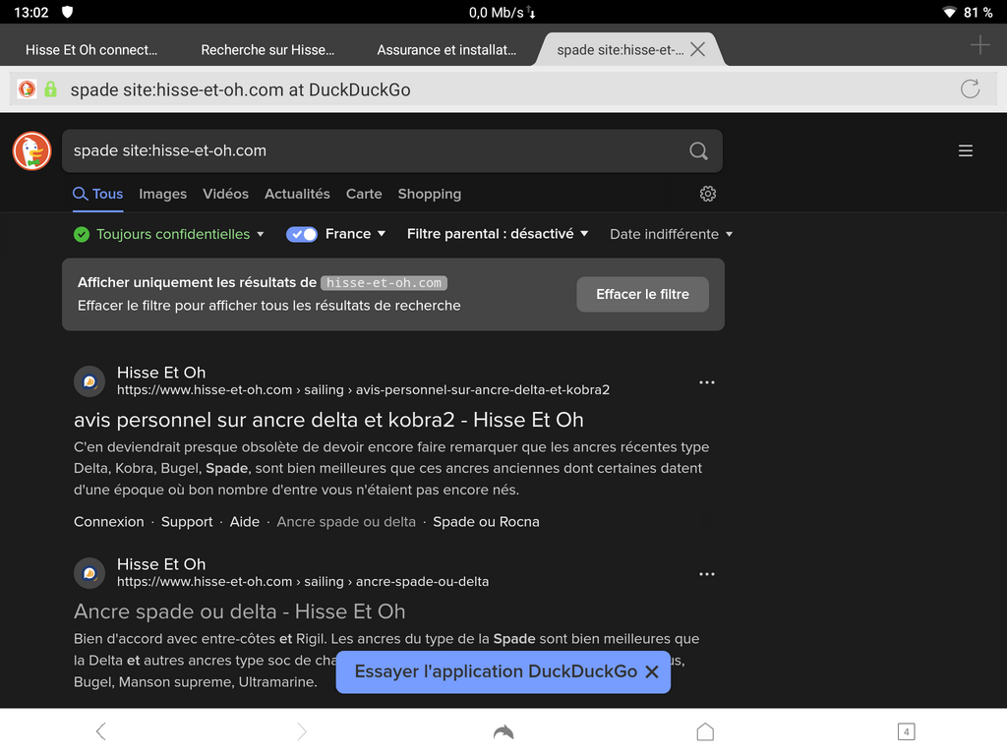This screenshot has height=755, width=1007.
Task: Tap the shield icon in status bar
Action: coord(68,12)
